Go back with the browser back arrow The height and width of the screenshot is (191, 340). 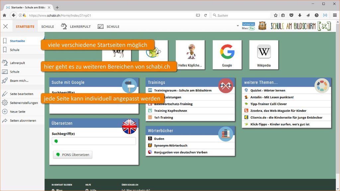click(x=14, y=15)
